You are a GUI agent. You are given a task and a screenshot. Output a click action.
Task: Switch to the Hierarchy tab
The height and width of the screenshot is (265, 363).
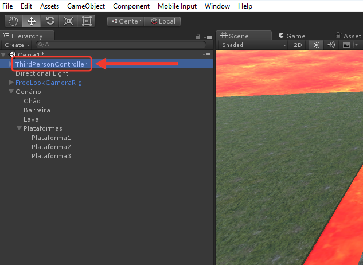click(x=28, y=36)
